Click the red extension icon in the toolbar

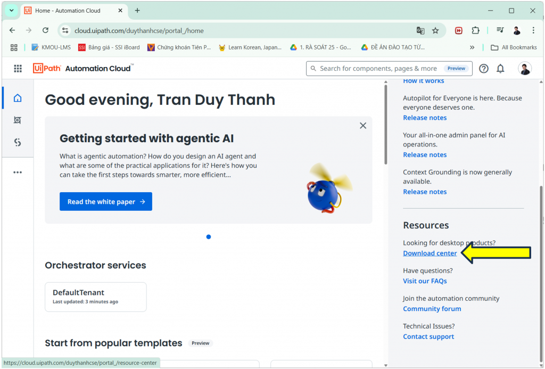tap(459, 30)
